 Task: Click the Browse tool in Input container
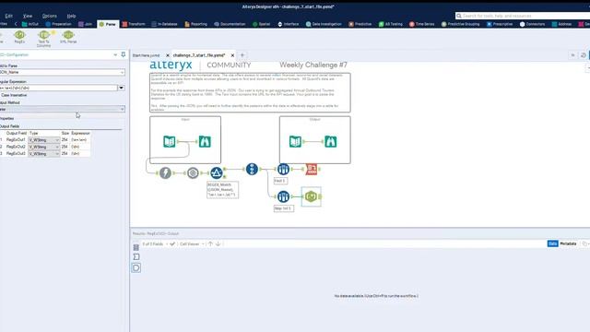(205, 141)
